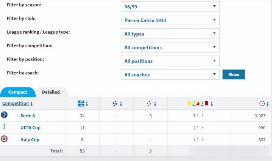272x161 pixels.
Task: Sort by yellow and red cards icon
Action: 198,104
